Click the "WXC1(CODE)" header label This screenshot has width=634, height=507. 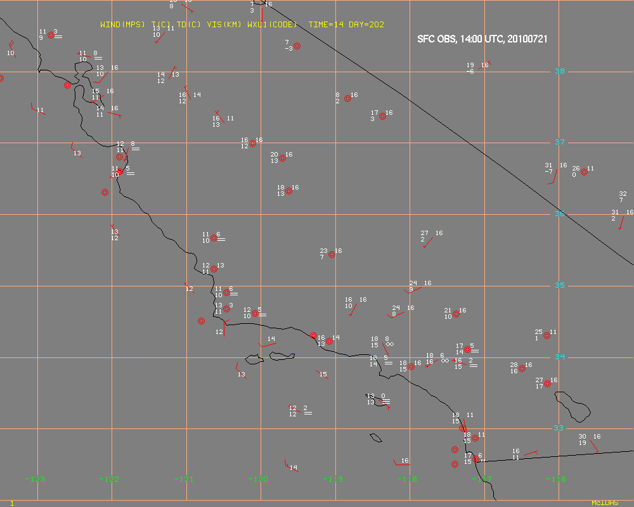point(272,25)
